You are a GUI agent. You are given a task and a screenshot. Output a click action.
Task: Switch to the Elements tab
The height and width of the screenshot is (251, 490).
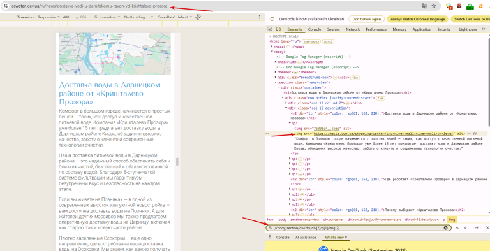click(x=294, y=29)
